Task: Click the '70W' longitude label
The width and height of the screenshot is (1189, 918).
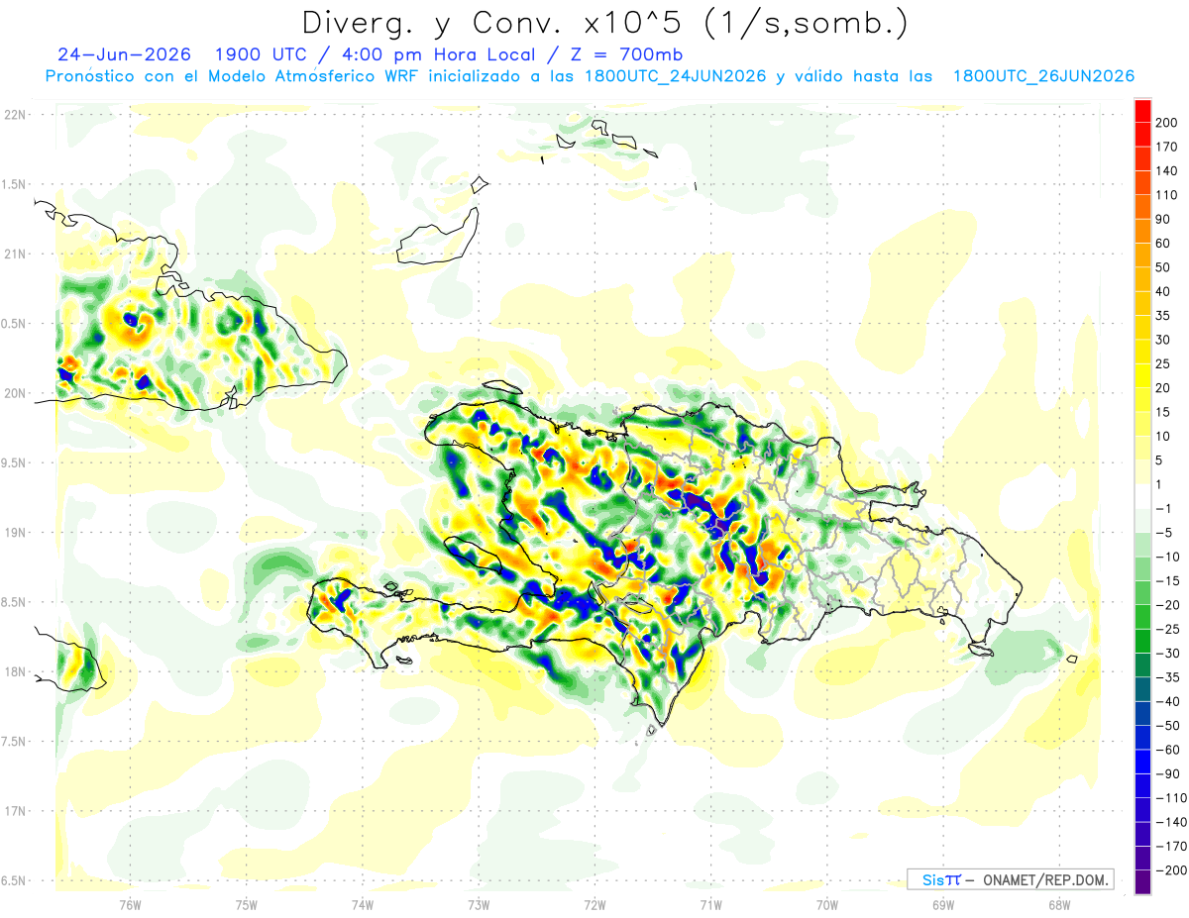Action: coord(826,903)
